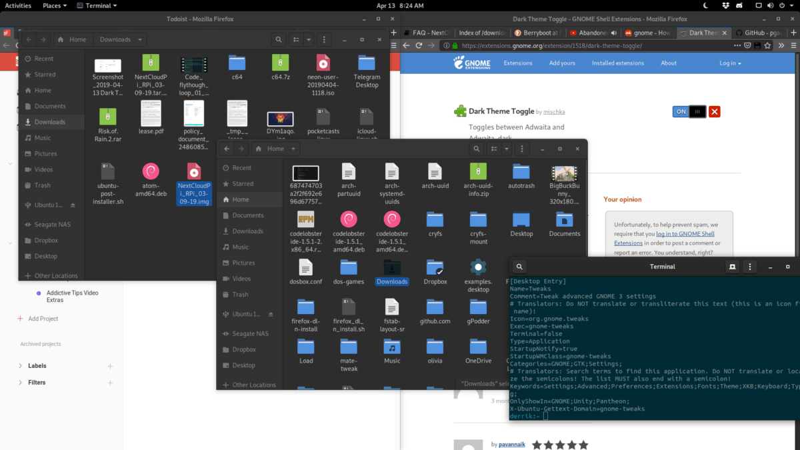Viewport: 800px width, 450px height.
Task: Open the view options dropdown beside list view
Action: tap(309, 39)
